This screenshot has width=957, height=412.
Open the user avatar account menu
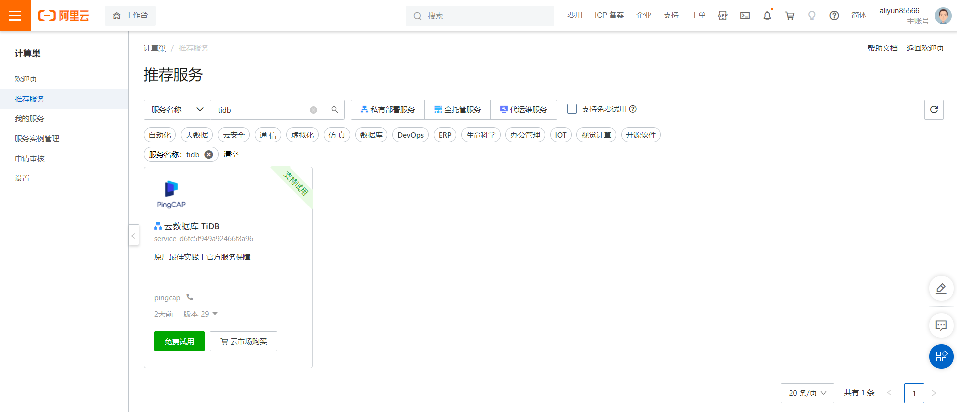(x=943, y=16)
